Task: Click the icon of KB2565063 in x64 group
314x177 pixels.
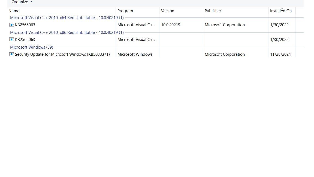Action: point(12,25)
